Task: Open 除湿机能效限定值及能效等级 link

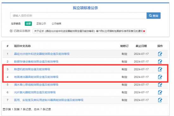Action: (32, 69)
